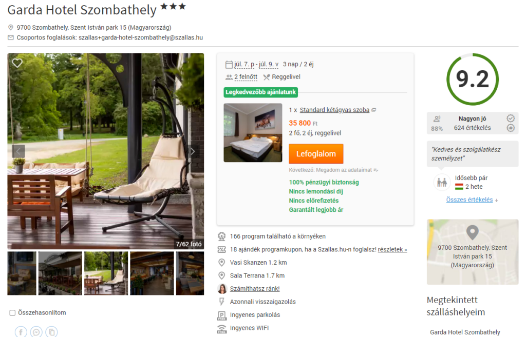
Task: Open the map location pin
Action: pyautogui.click(x=473, y=232)
